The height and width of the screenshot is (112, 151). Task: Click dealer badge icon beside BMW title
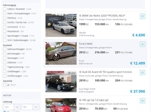click(x=80, y=16)
